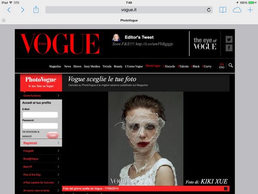258x194 pixels.
Task: Open the Blue@Vogue sidebar item
Action: pos(31,159)
